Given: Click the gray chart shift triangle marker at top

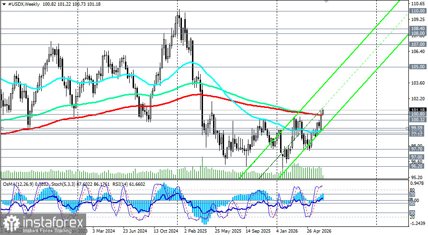Looking at the screenshot, I should [x=326, y=1].
